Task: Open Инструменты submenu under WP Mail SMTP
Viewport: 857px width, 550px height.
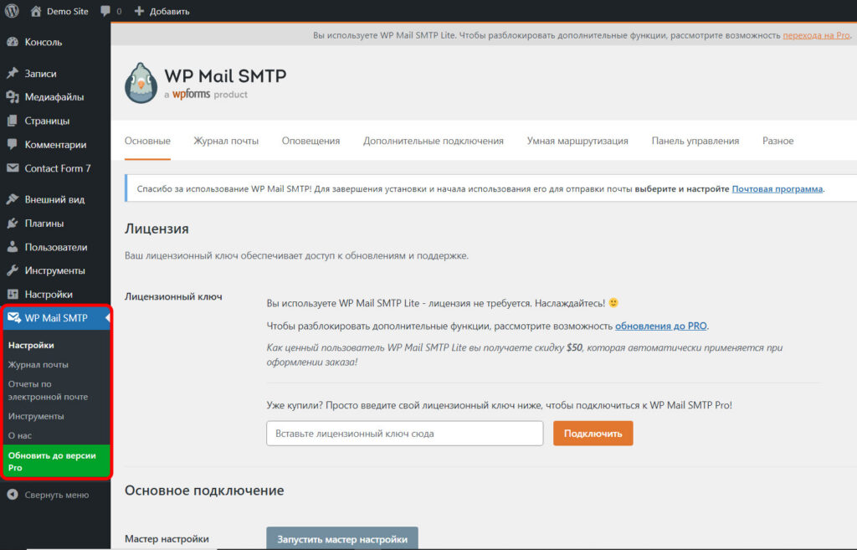Action: (x=36, y=416)
